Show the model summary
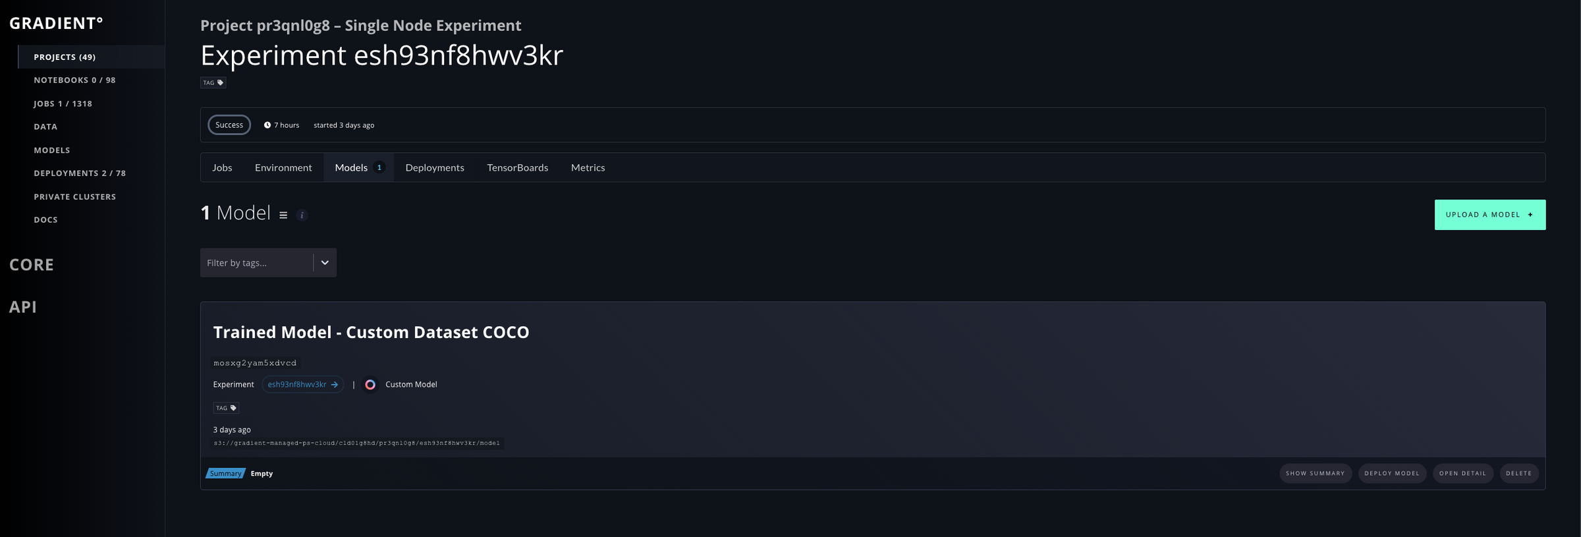Viewport: 1581px width, 537px height. (1316, 473)
